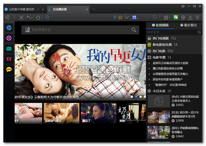This screenshot has height=146, width=206.
Task: Collapse the 今日头条 30 category
Action: (x=174, y=91)
